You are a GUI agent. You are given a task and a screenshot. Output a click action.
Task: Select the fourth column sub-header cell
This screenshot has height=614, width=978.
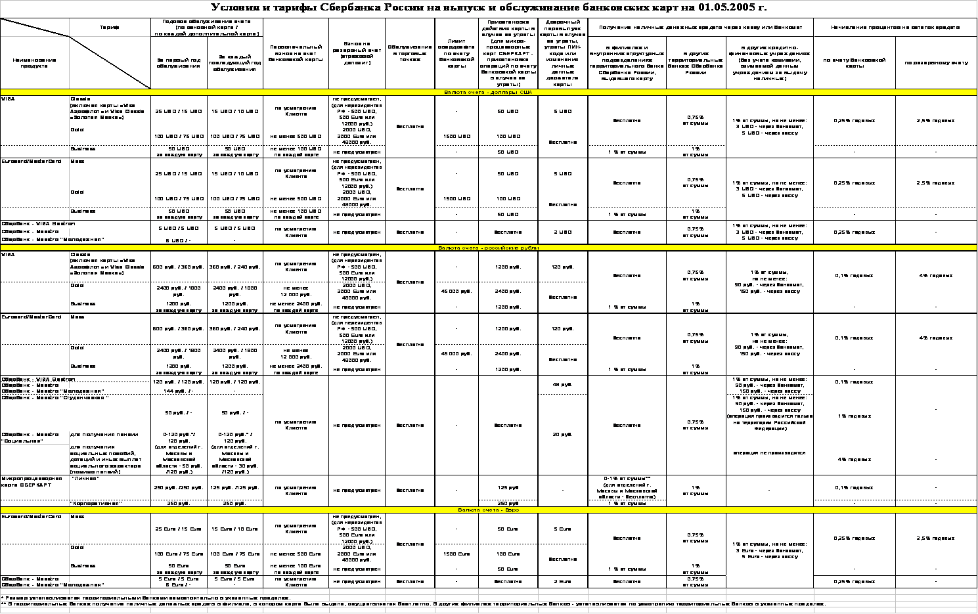tap(235, 63)
